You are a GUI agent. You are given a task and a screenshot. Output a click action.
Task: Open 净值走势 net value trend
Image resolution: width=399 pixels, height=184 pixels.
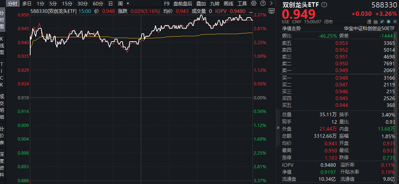click(x=291, y=29)
